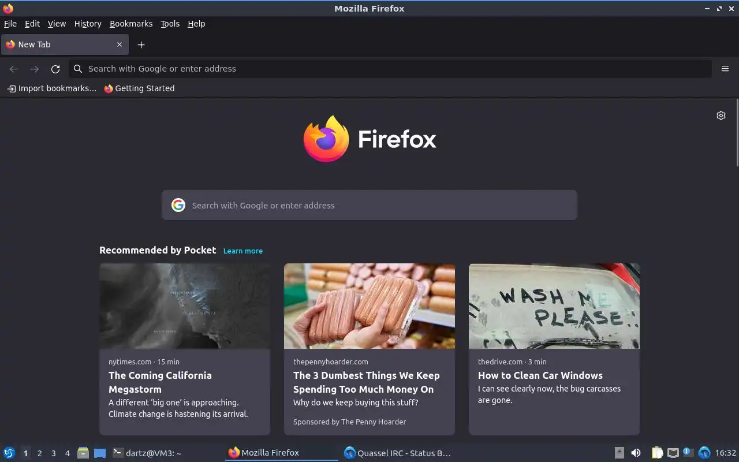Open The Coming California Megastorm article thumbnail
The image size is (739, 462).
[185, 306]
